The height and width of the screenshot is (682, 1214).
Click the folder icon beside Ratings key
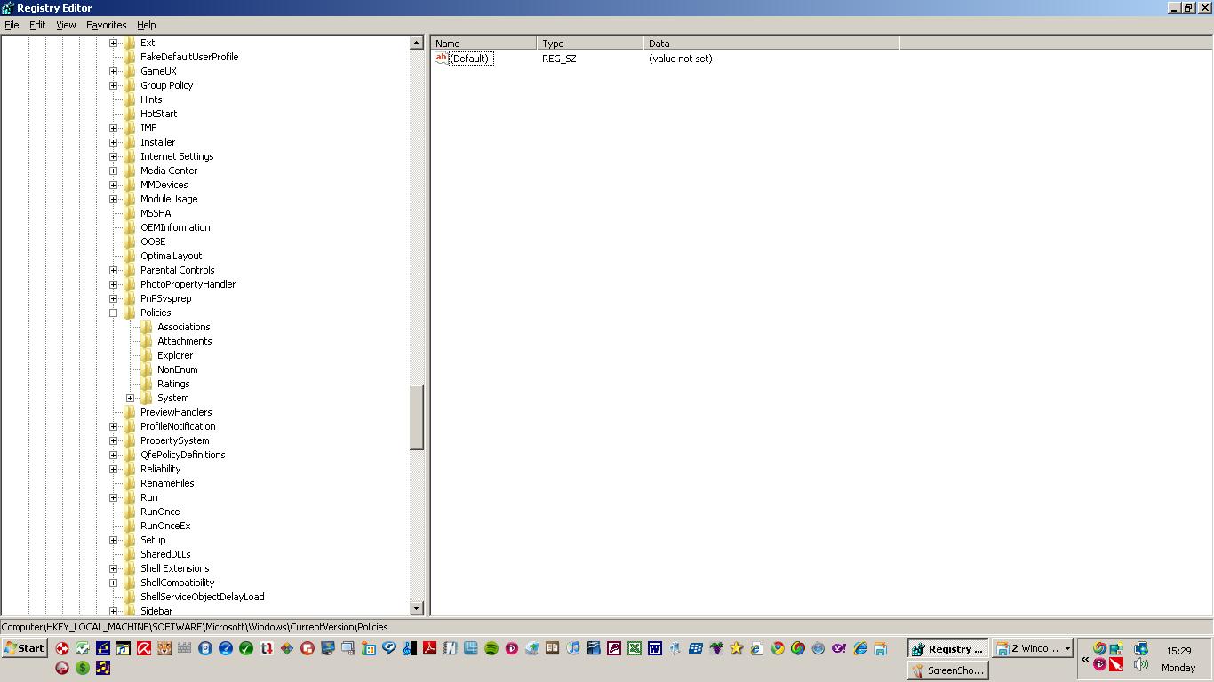coord(147,384)
